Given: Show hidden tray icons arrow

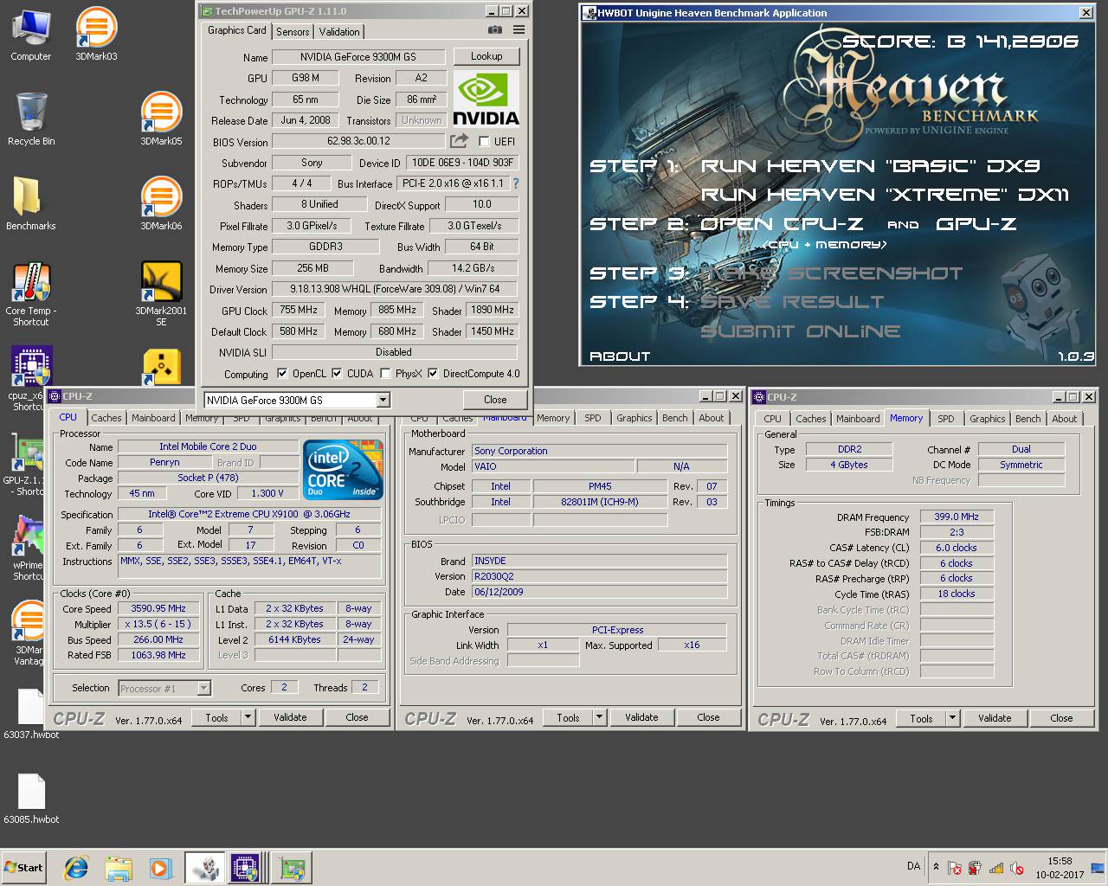Looking at the screenshot, I should click(936, 866).
